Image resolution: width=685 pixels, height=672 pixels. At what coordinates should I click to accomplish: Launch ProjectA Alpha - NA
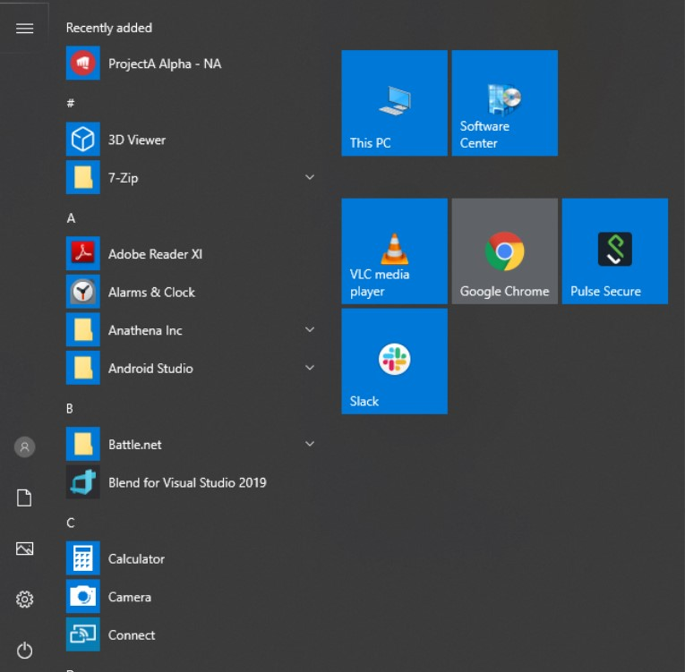[164, 64]
